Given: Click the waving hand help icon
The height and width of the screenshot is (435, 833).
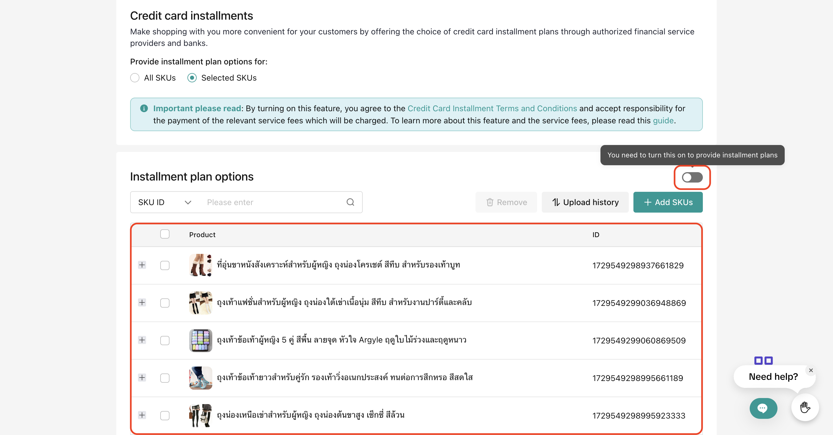Looking at the screenshot, I should [805, 408].
